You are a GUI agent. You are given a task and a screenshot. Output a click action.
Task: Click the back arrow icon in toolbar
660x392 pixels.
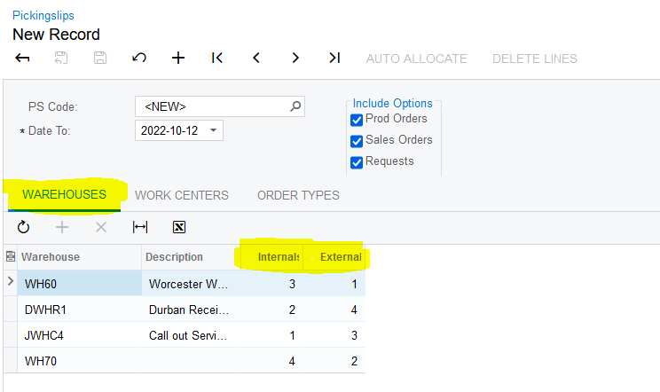(x=23, y=59)
